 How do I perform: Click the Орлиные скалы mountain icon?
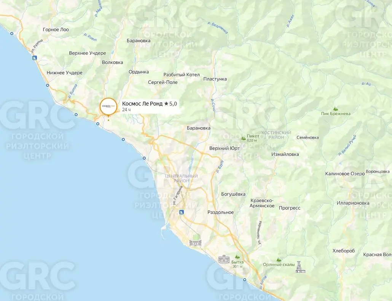[279, 259]
